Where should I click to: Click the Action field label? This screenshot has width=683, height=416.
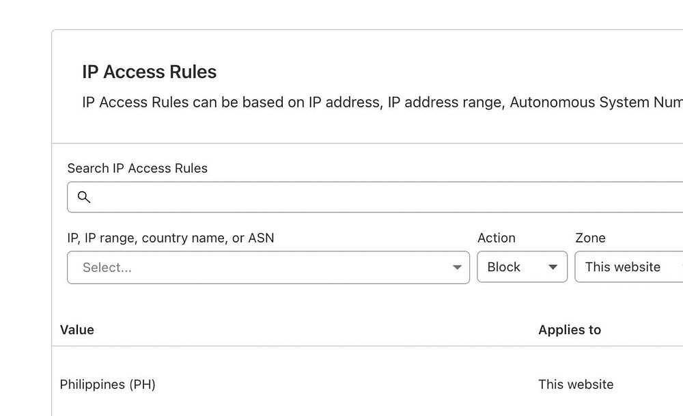pyautogui.click(x=497, y=238)
